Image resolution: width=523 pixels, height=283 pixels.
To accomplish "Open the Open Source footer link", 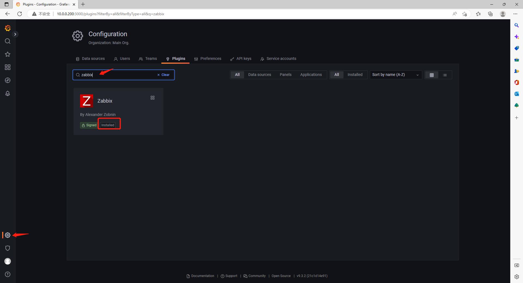I will pos(281,276).
